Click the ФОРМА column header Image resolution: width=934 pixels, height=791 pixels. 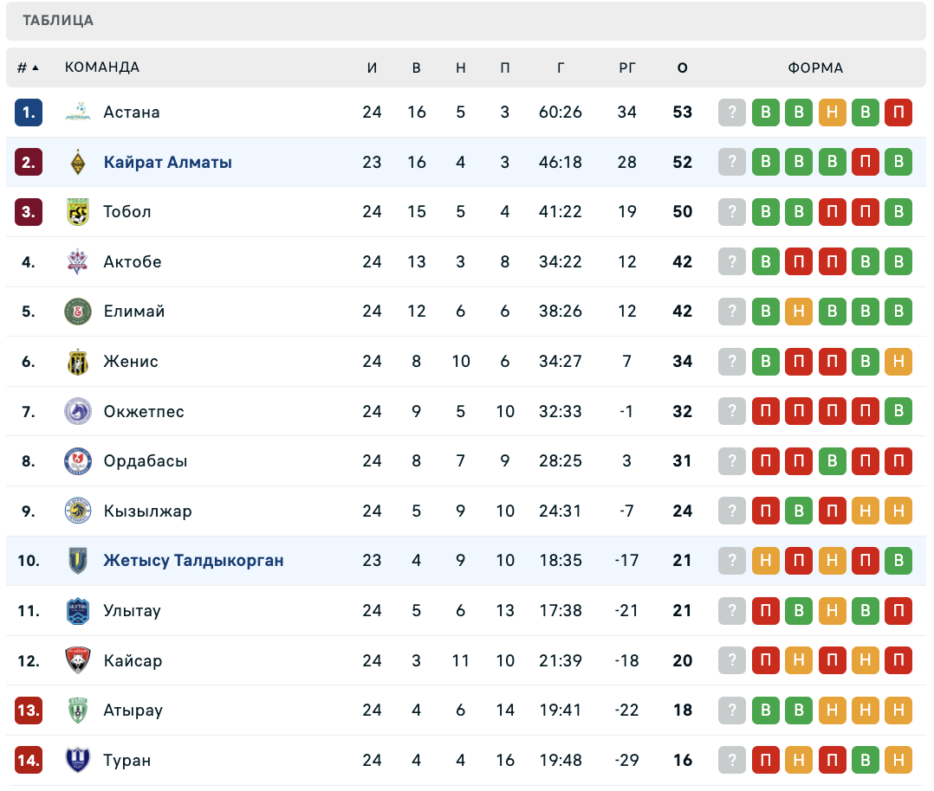pyautogui.click(x=815, y=68)
